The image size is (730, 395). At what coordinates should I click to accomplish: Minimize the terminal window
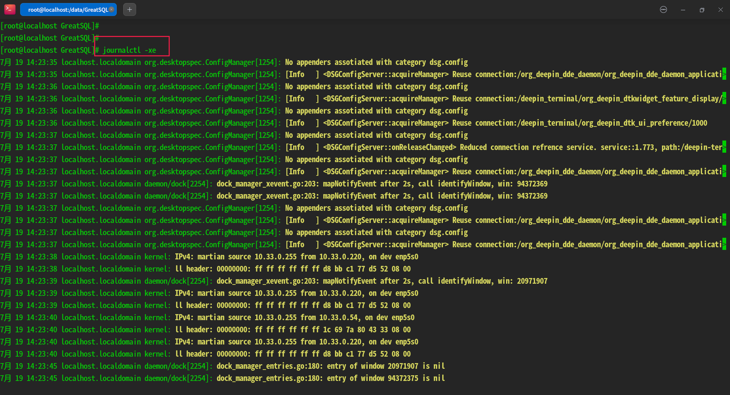[683, 9]
